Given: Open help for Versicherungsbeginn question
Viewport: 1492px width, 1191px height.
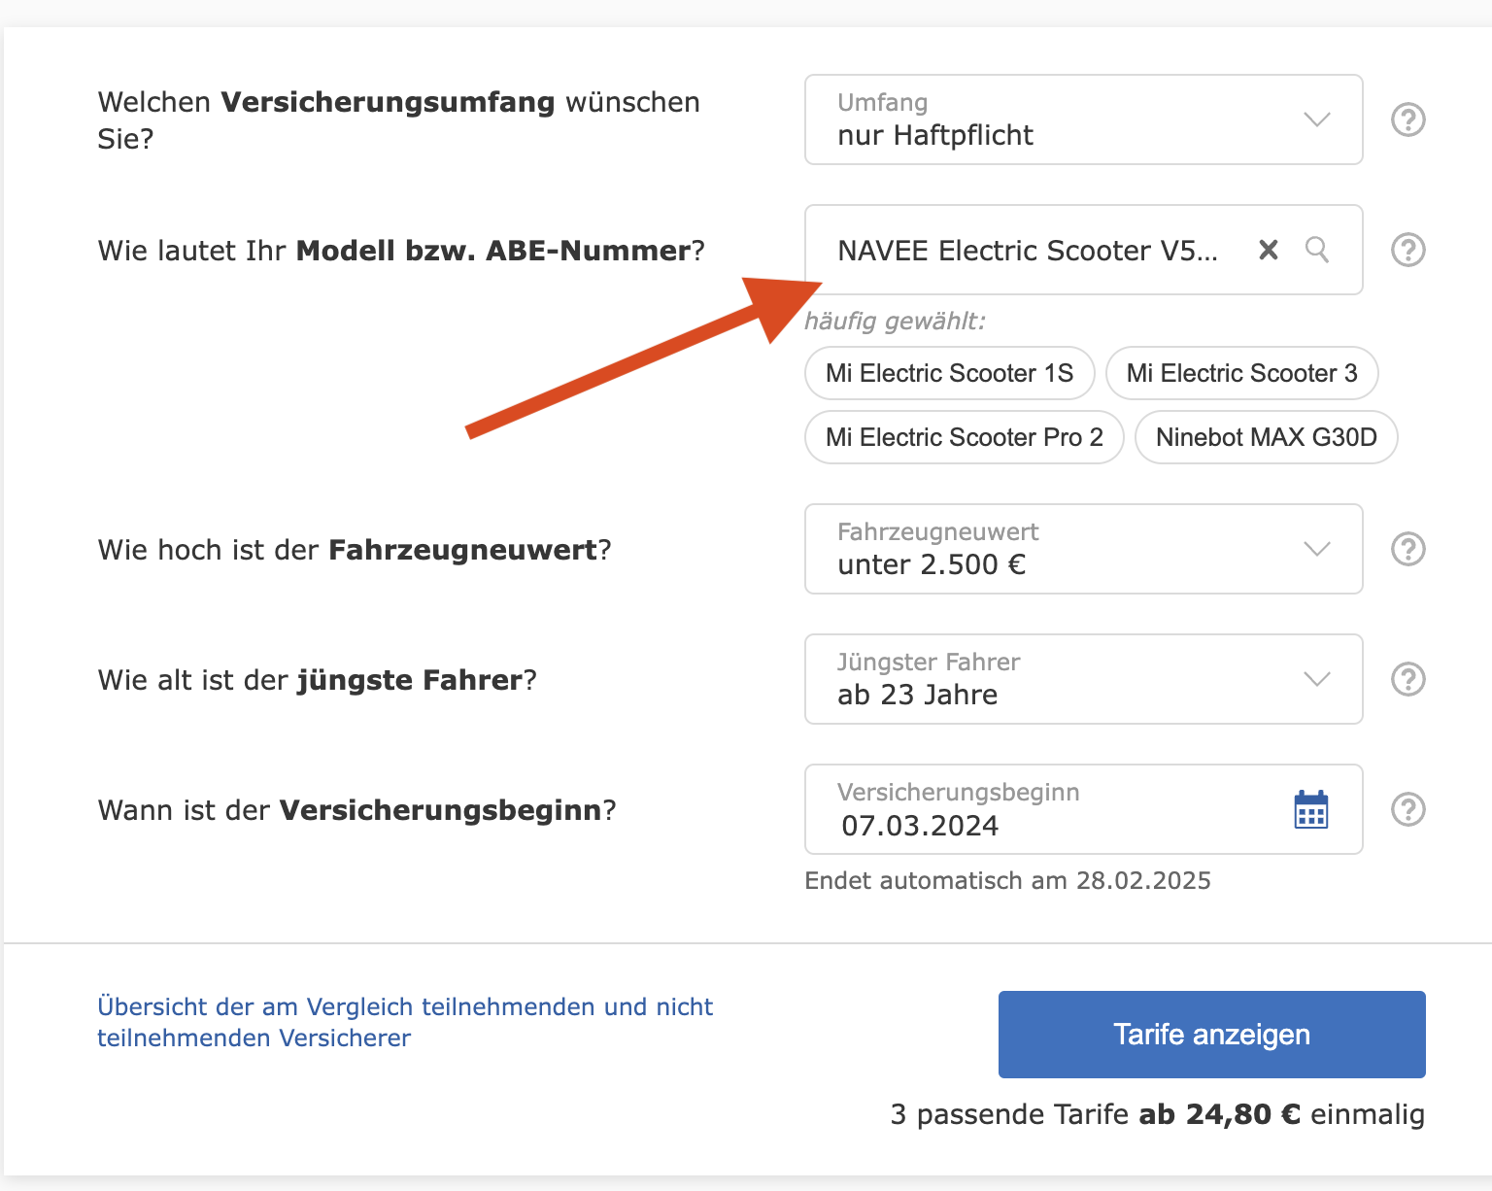Looking at the screenshot, I should coord(1407,809).
